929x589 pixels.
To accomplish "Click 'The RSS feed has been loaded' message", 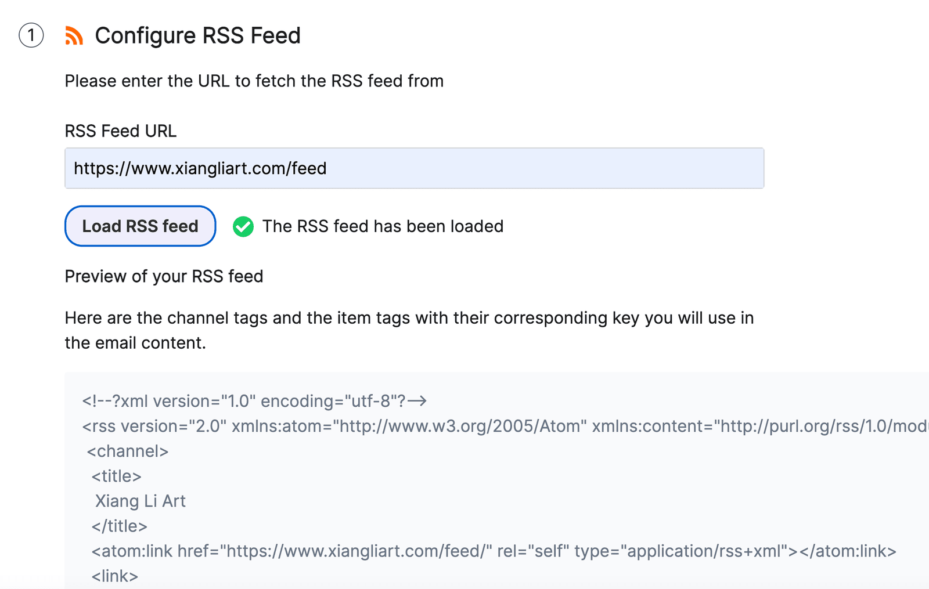I will click(x=383, y=226).
